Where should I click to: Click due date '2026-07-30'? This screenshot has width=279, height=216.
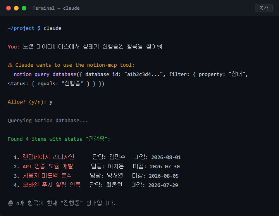click(x=165, y=167)
